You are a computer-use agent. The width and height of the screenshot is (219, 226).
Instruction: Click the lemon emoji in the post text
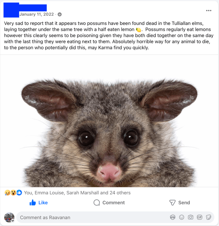pyautogui.click(x=138, y=30)
